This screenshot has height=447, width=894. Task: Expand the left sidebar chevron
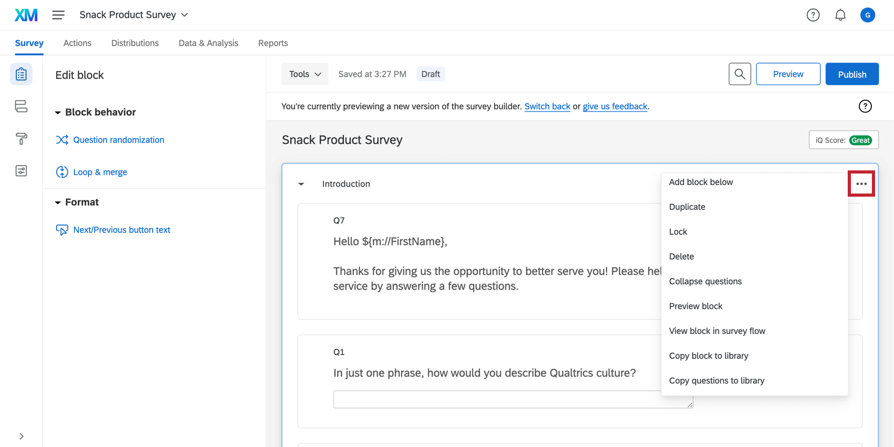tap(21, 436)
